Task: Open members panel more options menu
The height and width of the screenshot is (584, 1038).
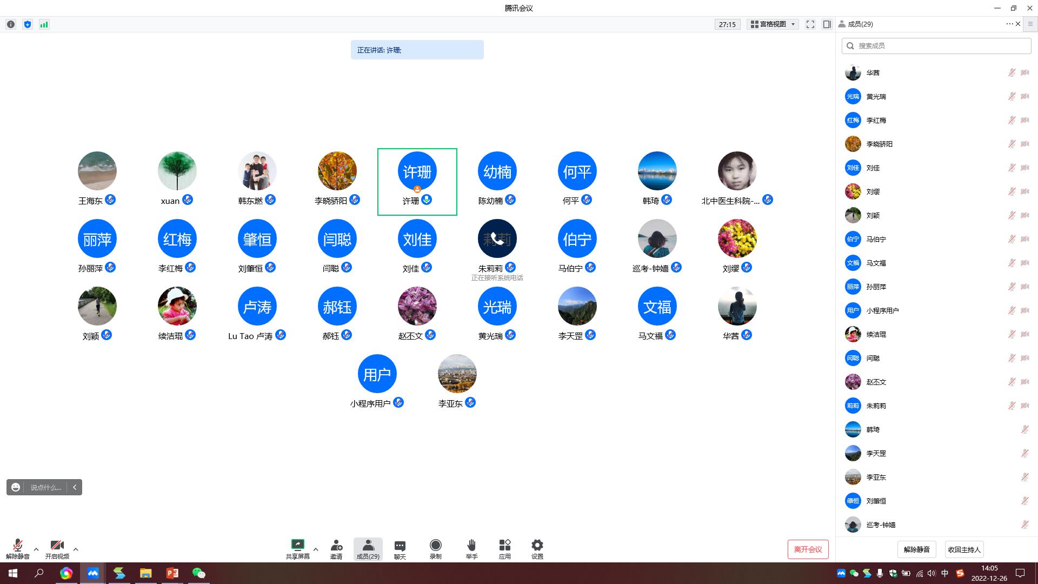Action: point(1009,24)
